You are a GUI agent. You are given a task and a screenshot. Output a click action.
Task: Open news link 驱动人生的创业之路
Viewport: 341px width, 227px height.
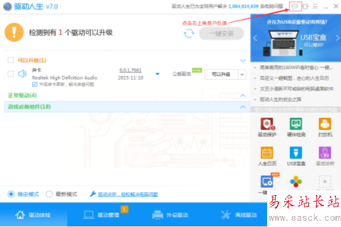click(281, 99)
